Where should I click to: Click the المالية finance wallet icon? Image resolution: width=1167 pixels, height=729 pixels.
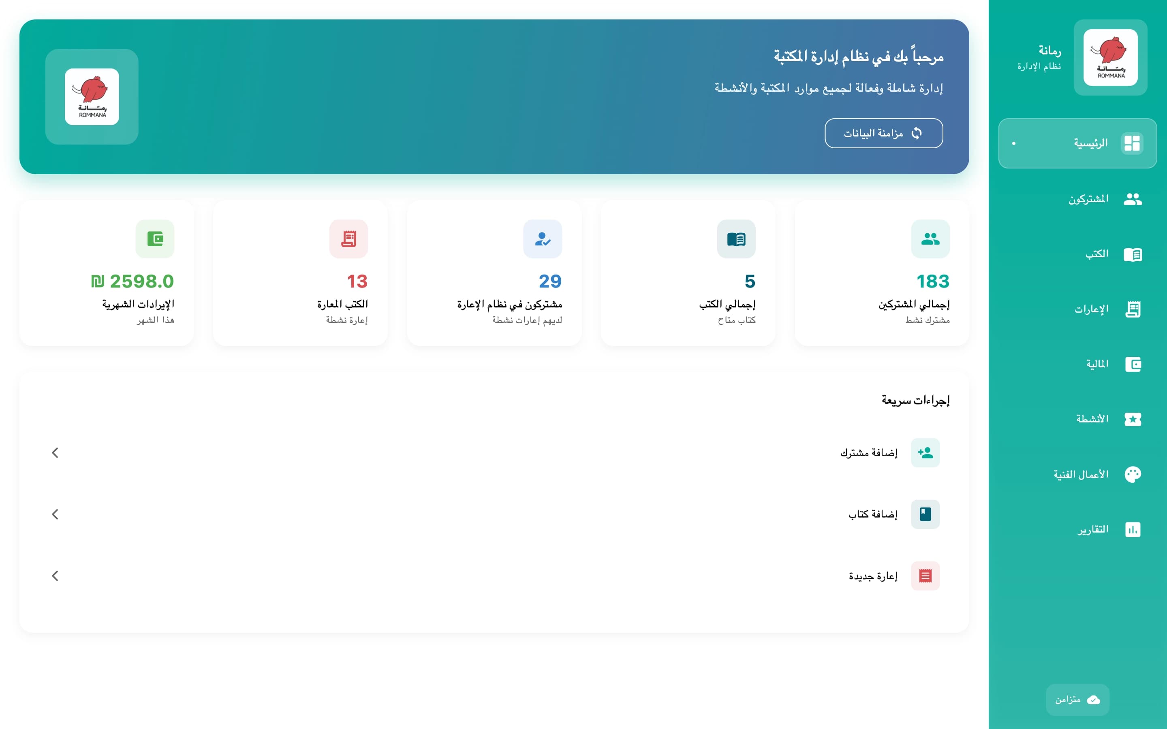1134,364
